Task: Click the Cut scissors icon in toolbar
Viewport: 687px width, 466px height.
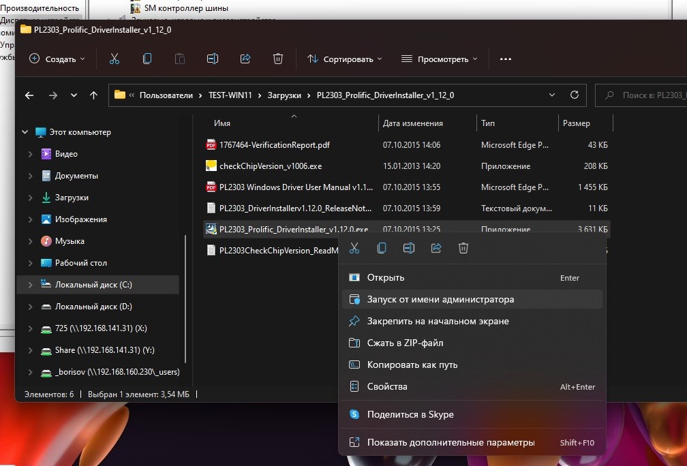Action: tap(114, 59)
